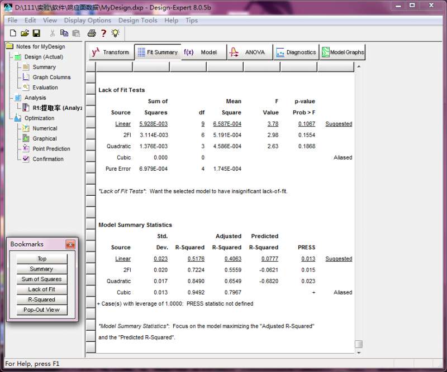Open a design file with folder icon
The height and width of the screenshot is (372, 447).
[x=24, y=33]
